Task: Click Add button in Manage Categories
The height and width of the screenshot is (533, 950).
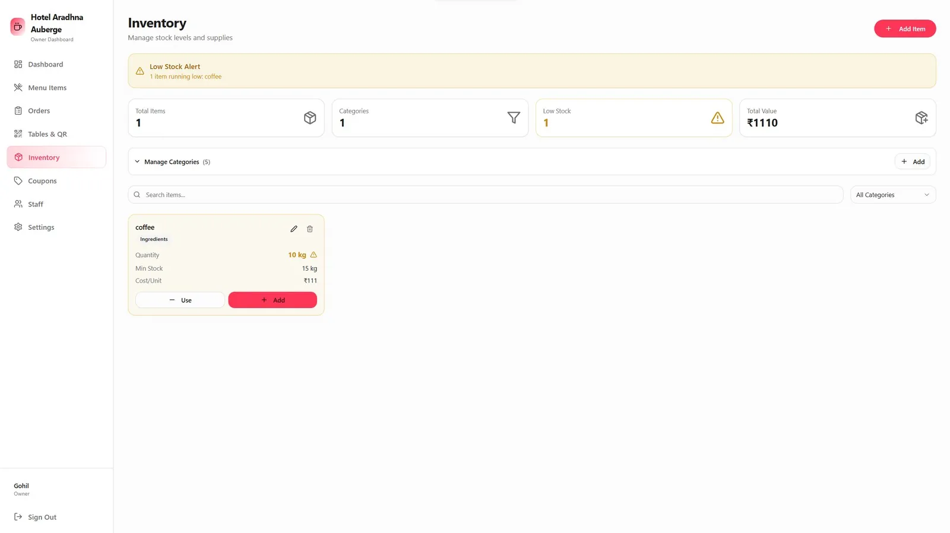Action: click(x=913, y=161)
